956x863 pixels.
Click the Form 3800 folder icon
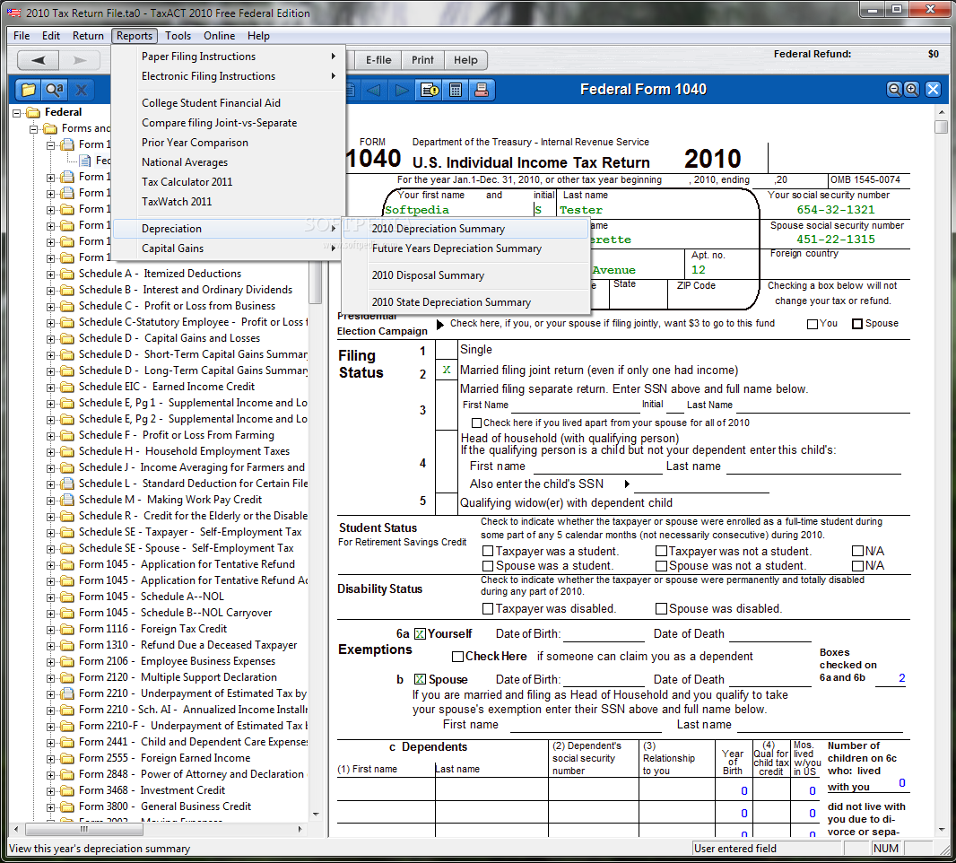[67, 806]
